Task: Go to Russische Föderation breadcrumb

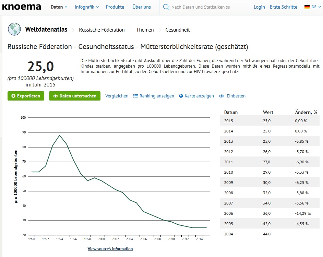Action: coord(102,30)
